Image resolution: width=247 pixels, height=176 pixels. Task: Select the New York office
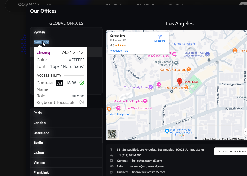[66, 42]
